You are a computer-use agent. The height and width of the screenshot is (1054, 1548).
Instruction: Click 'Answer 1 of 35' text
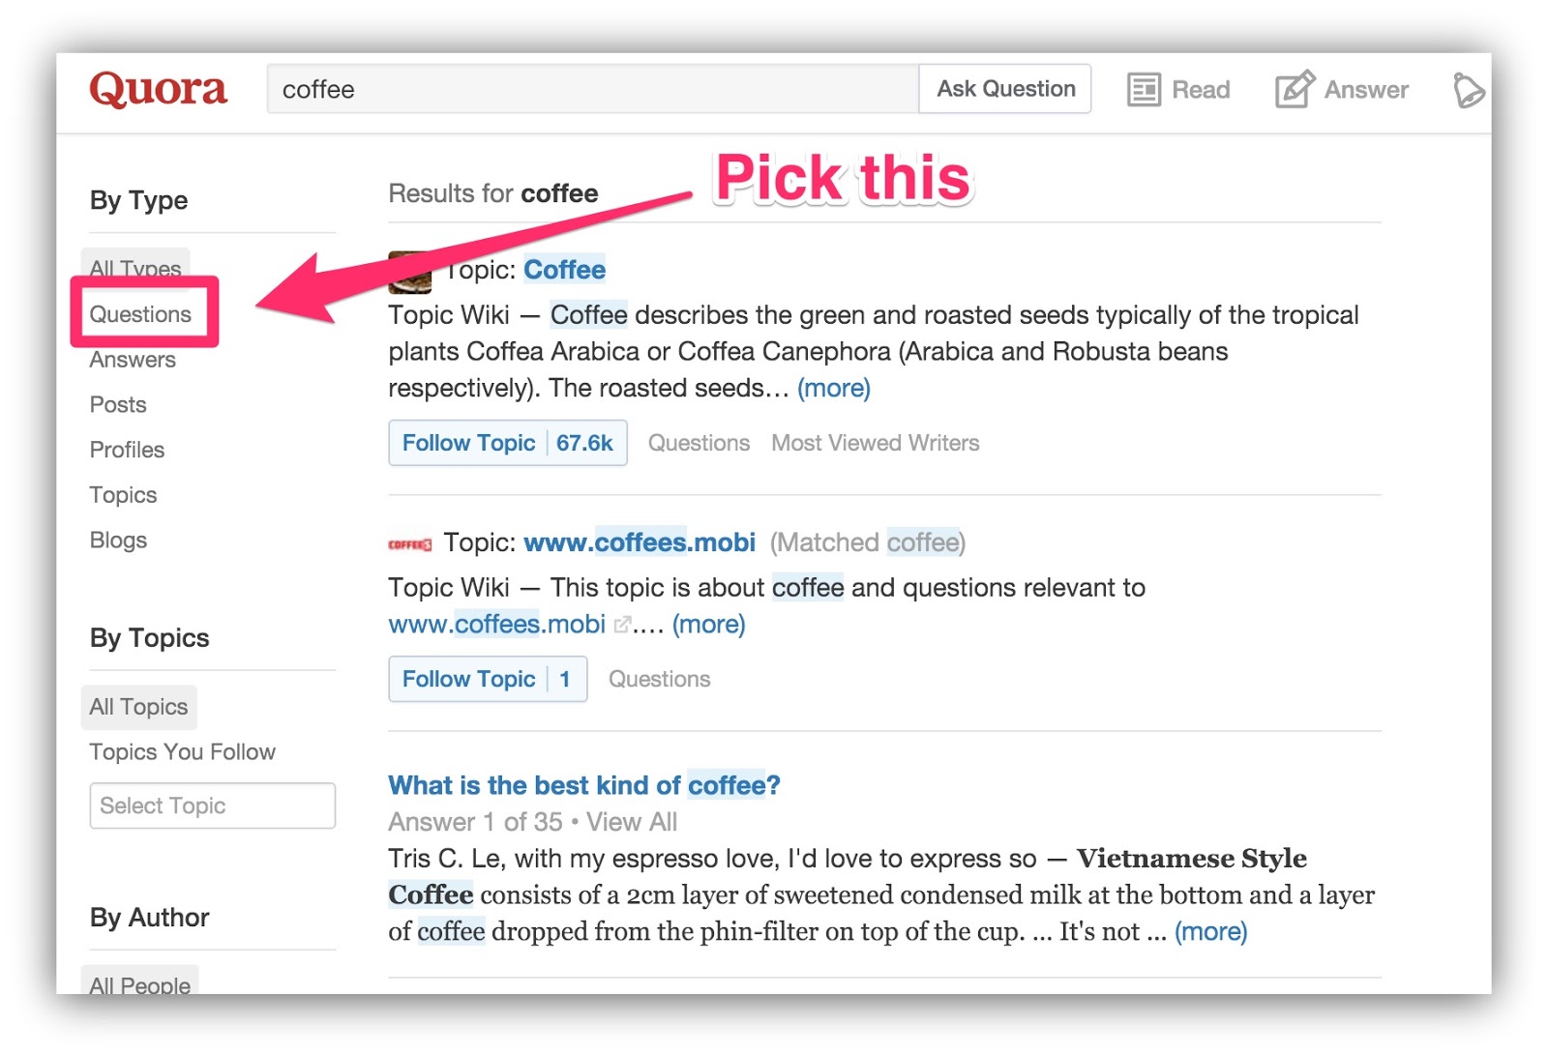pyautogui.click(x=475, y=822)
